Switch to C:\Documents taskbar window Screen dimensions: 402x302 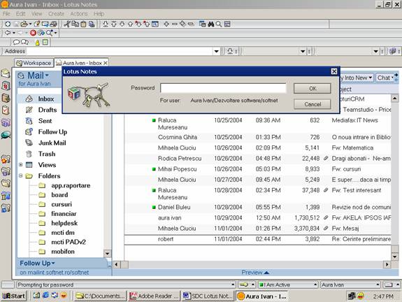click(100, 296)
